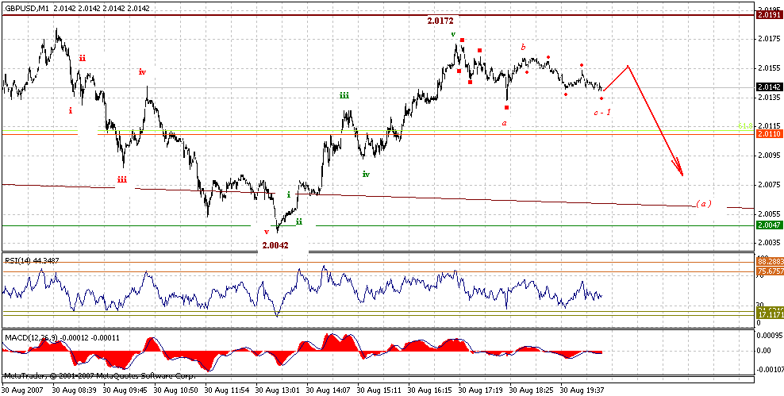
Task: Select the green wave ii label
Action: click(x=299, y=221)
